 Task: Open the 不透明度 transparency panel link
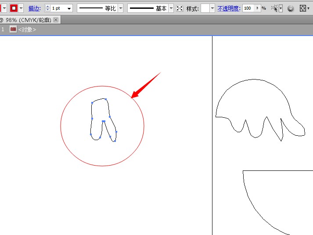pyautogui.click(x=229, y=9)
